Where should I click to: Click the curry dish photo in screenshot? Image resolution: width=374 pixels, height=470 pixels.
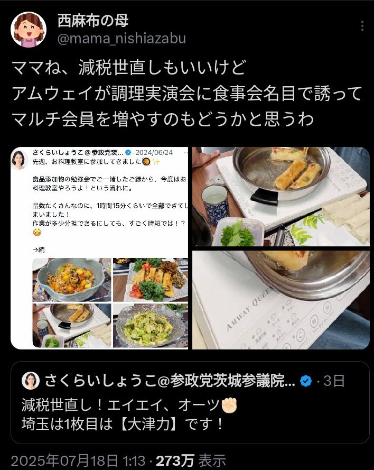point(71,280)
